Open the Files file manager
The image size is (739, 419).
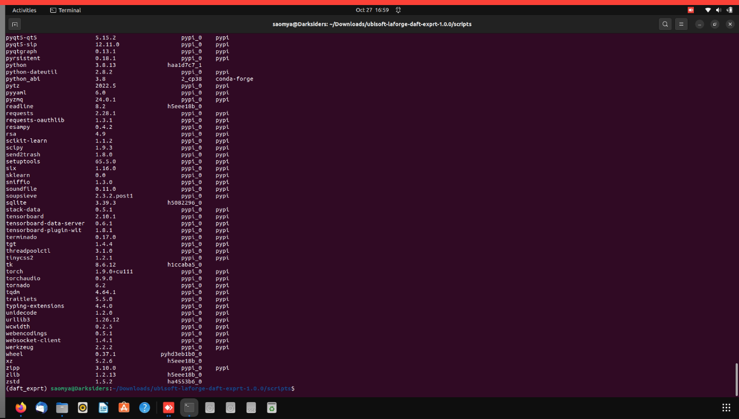[x=62, y=407]
